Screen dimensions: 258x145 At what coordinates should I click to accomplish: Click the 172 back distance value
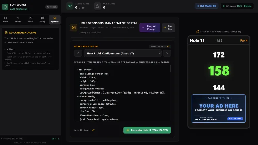click(219, 55)
